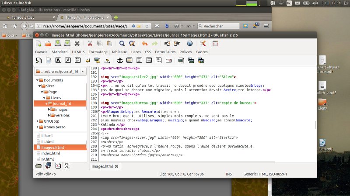Screen dimensions: 350x196
Task: Switch to the HTML 5 tab
Action: click(78, 52)
